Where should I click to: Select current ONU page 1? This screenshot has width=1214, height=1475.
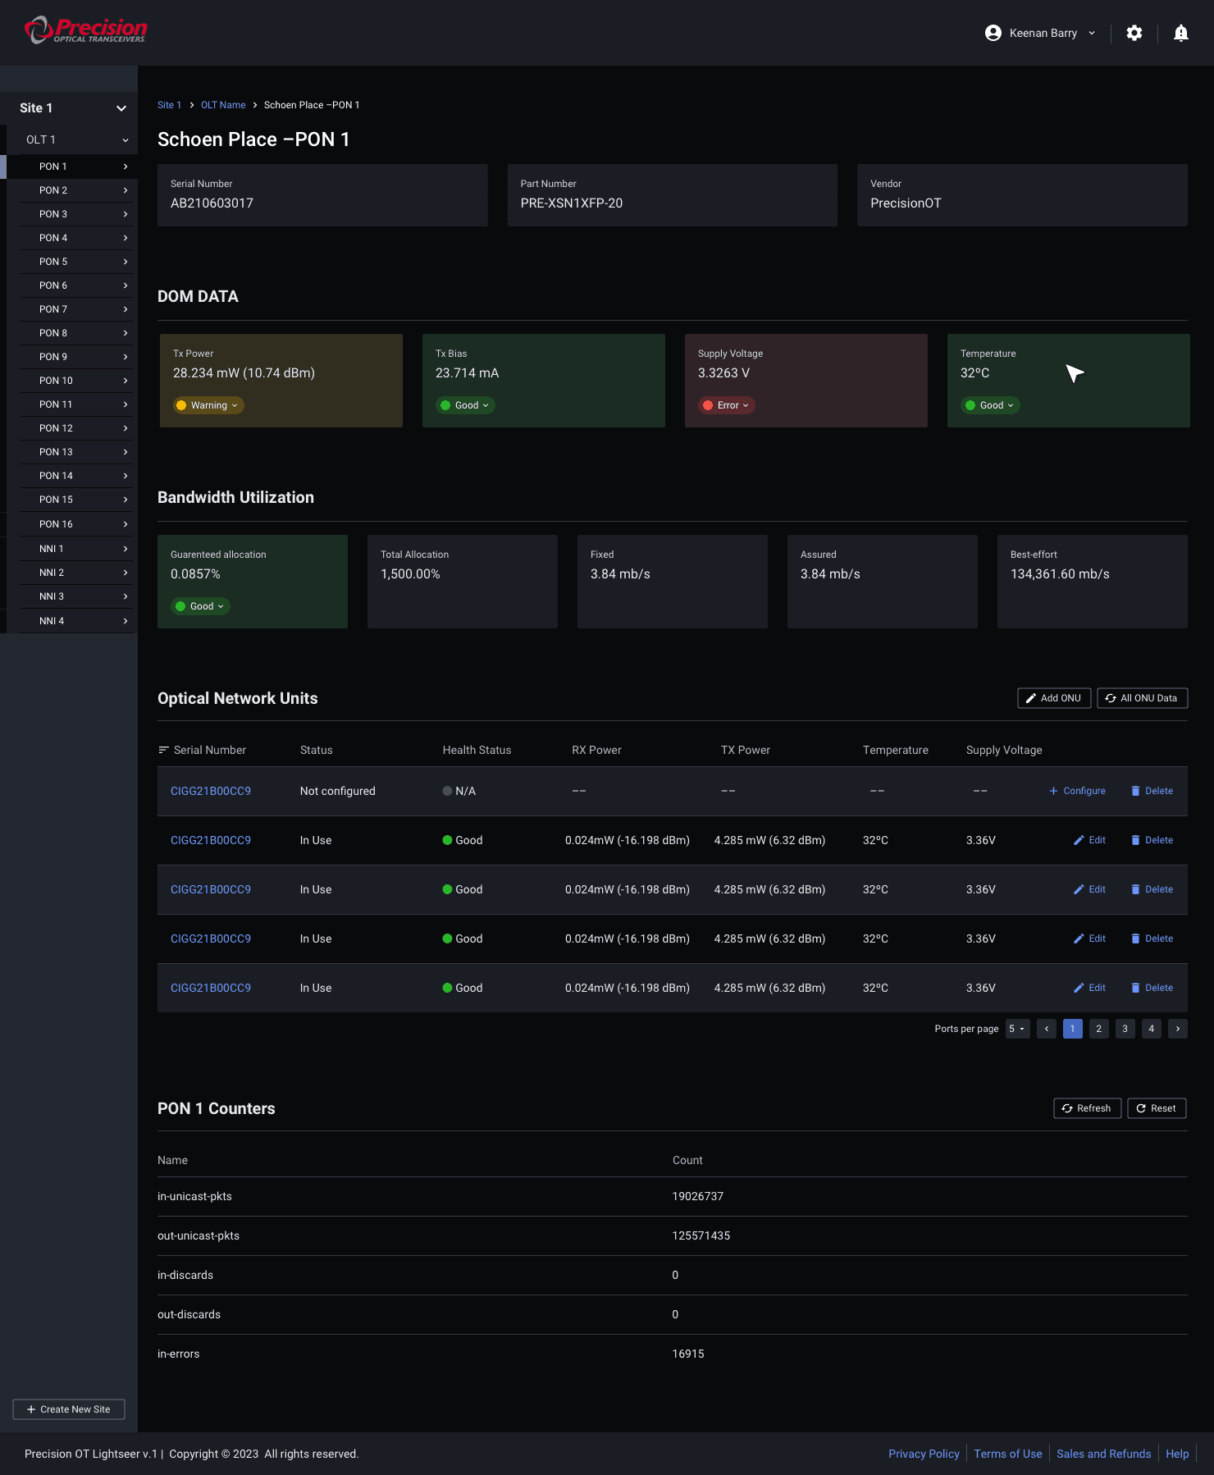pyautogui.click(x=1073, y=1029)
